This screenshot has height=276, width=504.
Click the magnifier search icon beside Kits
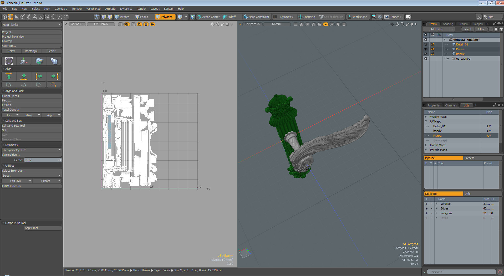click(x=479, y=17)
